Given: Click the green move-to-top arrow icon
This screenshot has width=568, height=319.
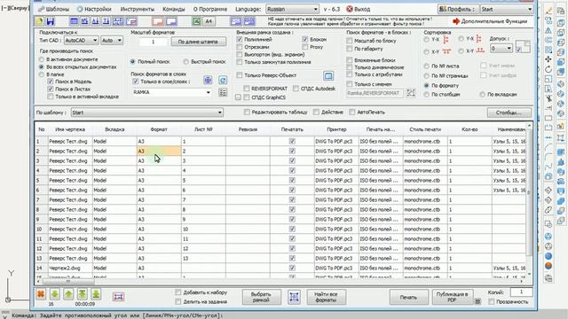Looking at the screenshot, I should (x=82, y=294).
